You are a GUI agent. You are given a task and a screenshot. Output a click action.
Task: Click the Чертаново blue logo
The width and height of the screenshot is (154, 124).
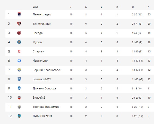(19, 61)
